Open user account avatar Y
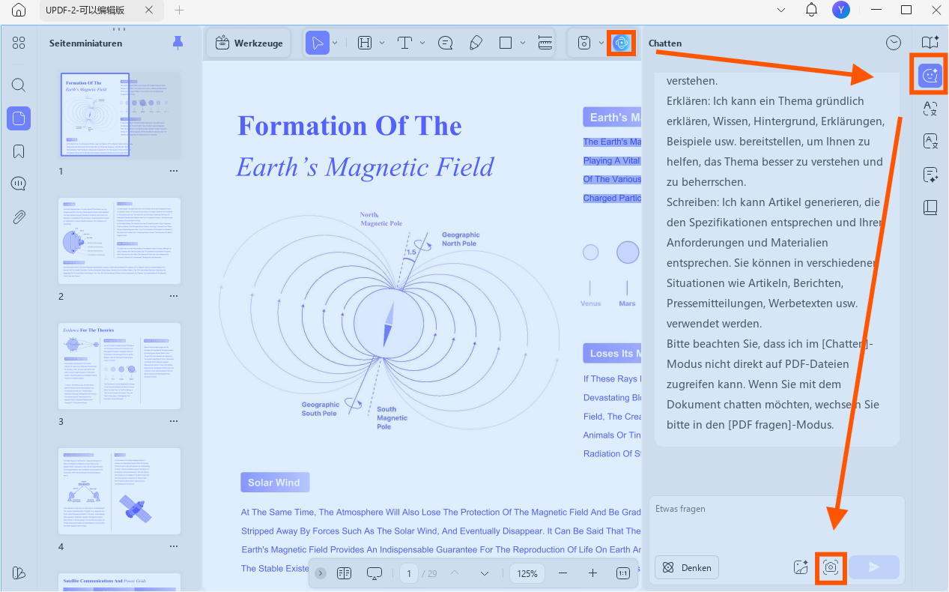The height and width of the screenshot is (592, 949). click(841, 10)
